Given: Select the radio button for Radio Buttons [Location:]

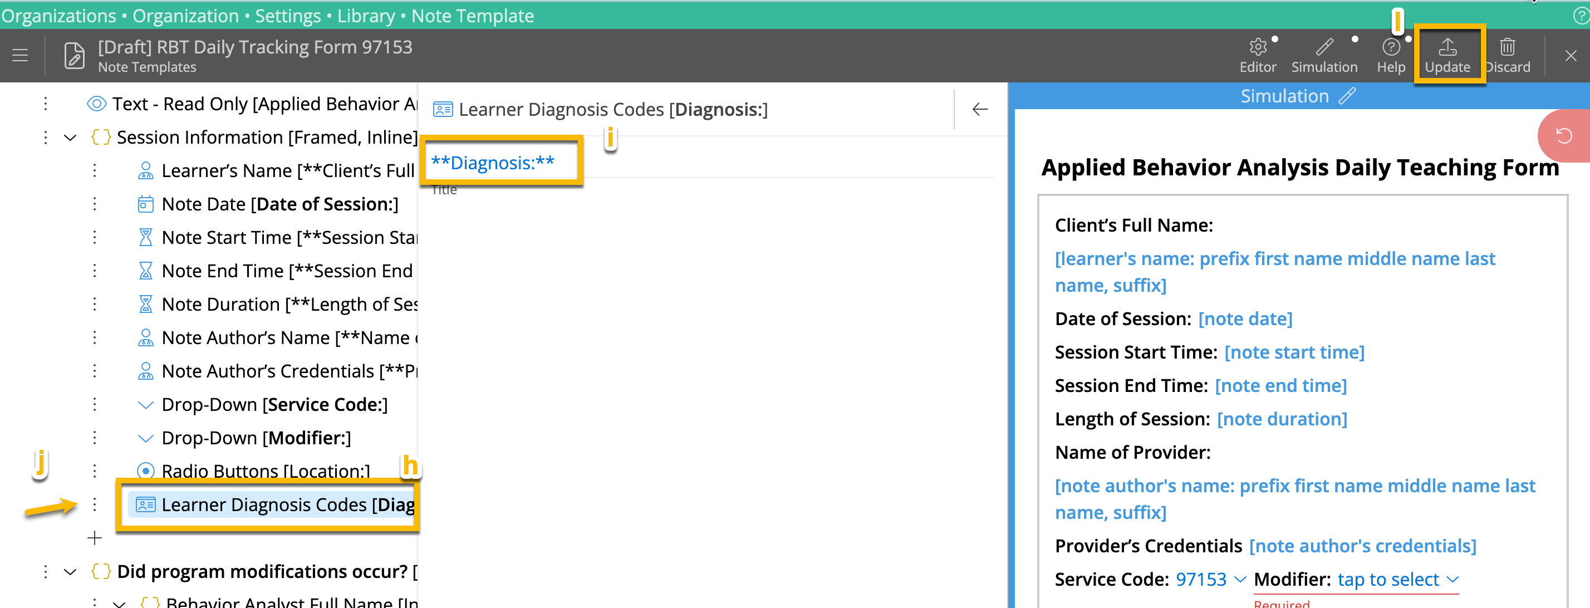Looking at the screenshot, I should [146, 470].
